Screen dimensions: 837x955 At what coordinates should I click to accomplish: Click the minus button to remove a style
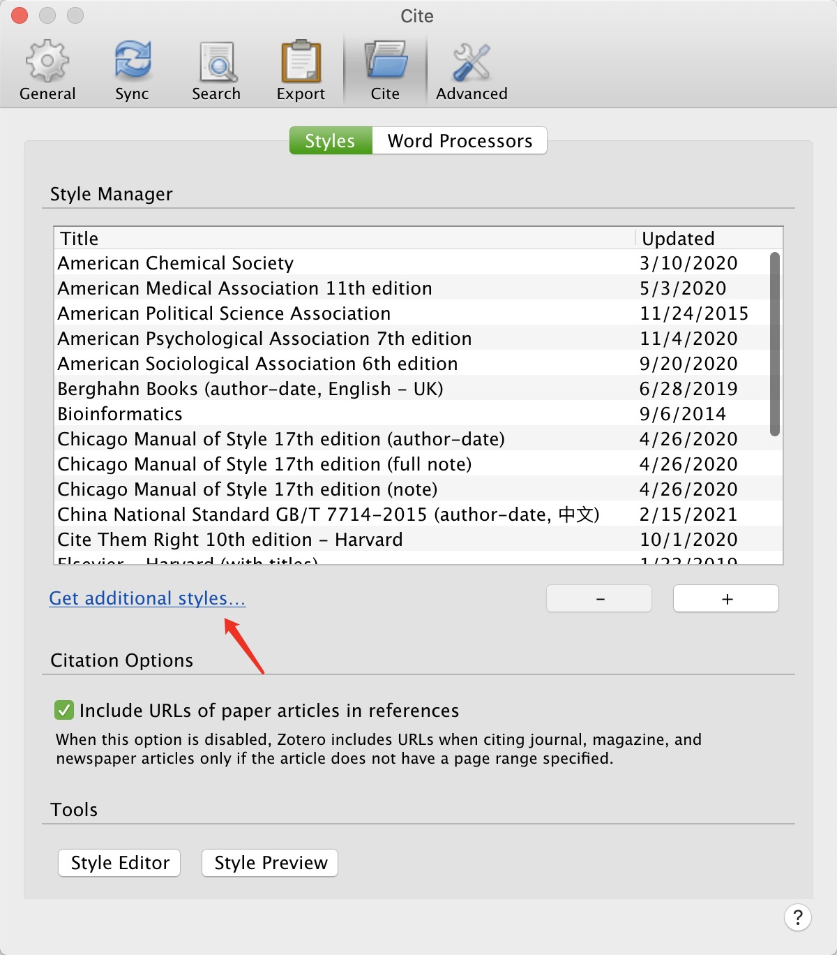[598, 598]
